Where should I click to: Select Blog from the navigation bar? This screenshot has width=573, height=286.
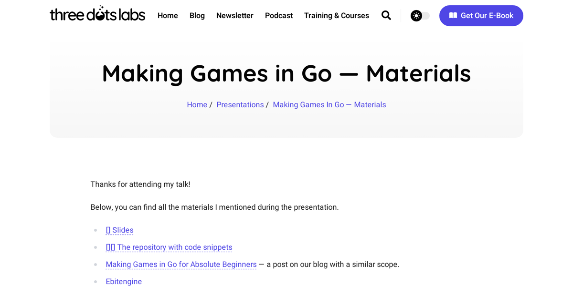[x=197, y=15]
